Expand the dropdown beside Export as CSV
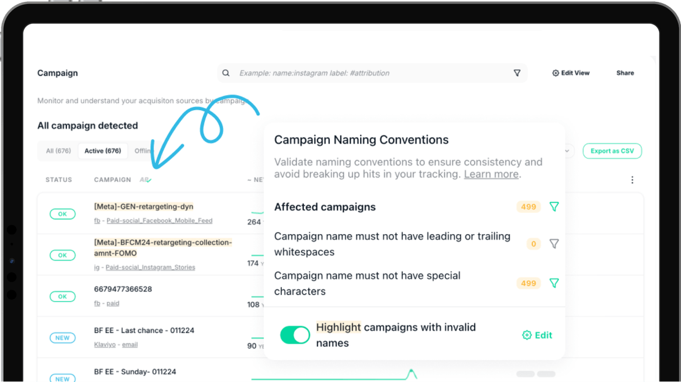The image size is (681, 382). 566,150
